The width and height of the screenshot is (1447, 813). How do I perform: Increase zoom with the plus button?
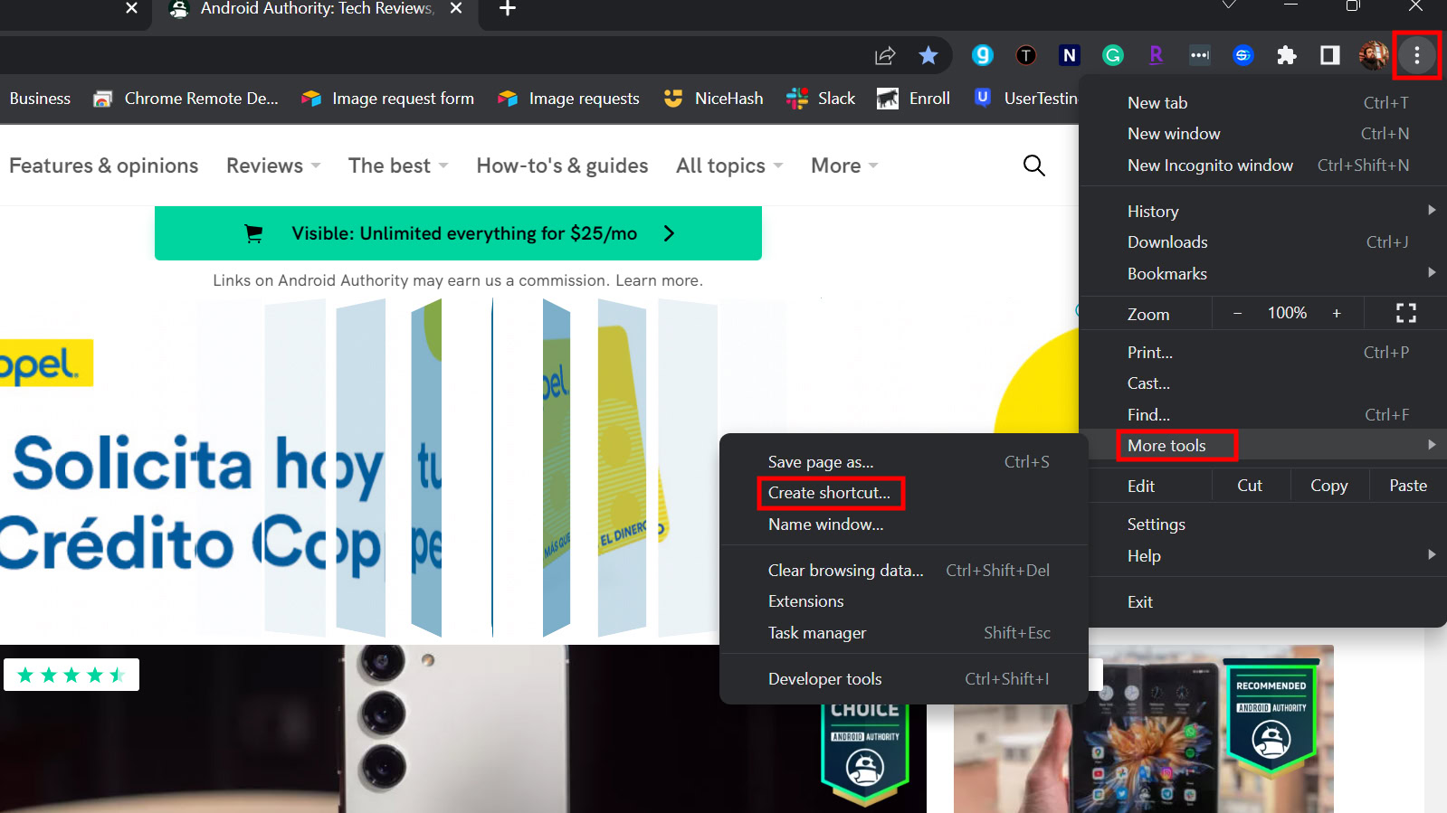point(1337,314)
